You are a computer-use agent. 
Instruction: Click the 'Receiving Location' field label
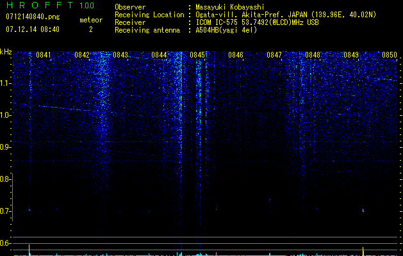[149, 15]
